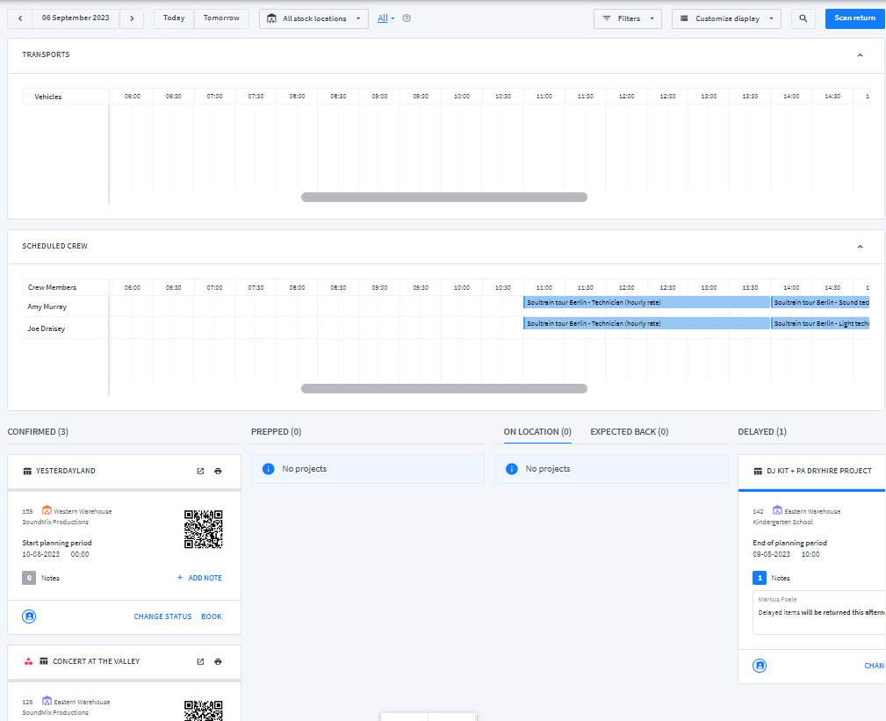886x721 pixels.
Task: Select Amy Murray's Sound technician bar
Action: [820, 302]
